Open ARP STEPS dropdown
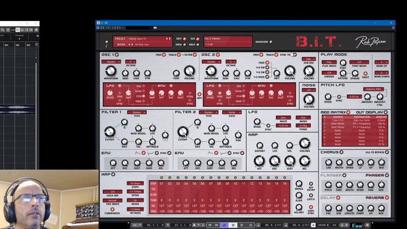Image resolution: width=407 pixels, height=229 pixels. coord(135,183)
